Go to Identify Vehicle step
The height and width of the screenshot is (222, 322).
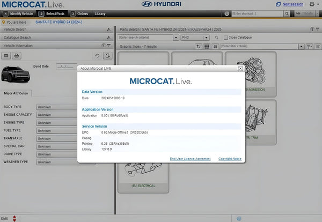18,14
